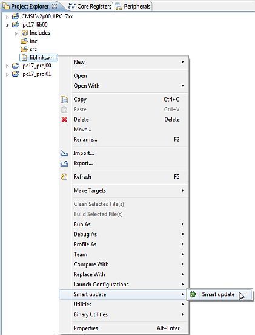Click the Copy icon in context menu
The height and width of the screenshot is (335, 255).
click(x=64, y=100)
